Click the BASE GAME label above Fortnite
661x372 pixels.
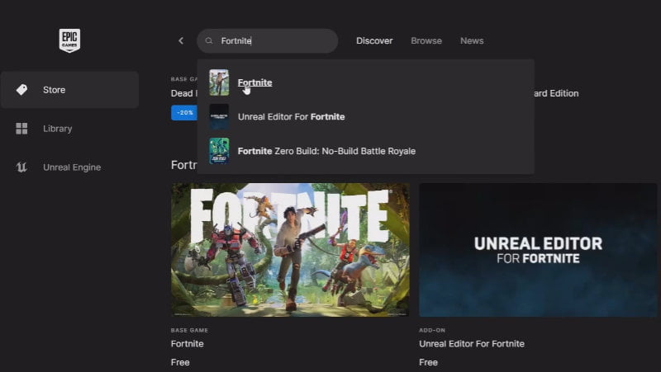(x=189, y=330)
